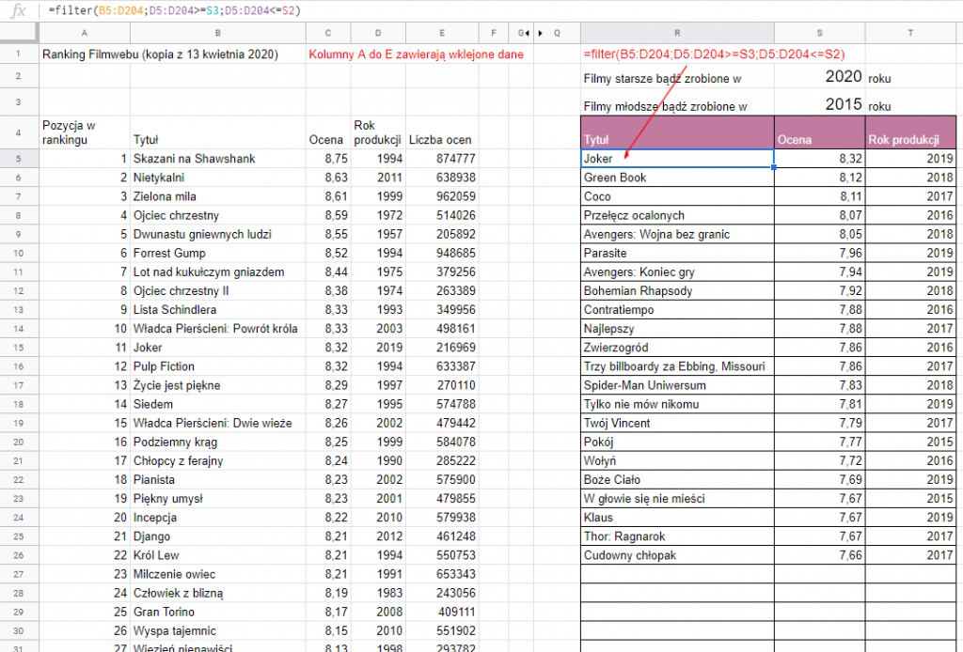Image resolution: width=963 pixels, height=652 pixels.
Task: Click the fx function icon
Action: coord(19,10)
